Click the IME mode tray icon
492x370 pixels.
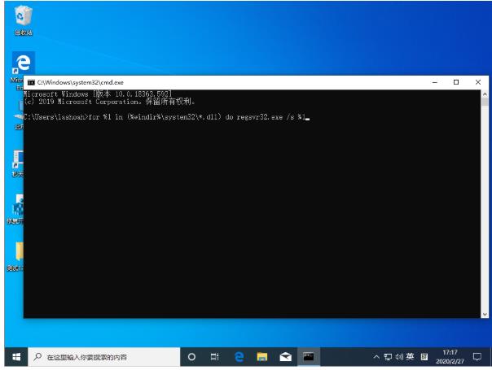click(x=424, y=356)
